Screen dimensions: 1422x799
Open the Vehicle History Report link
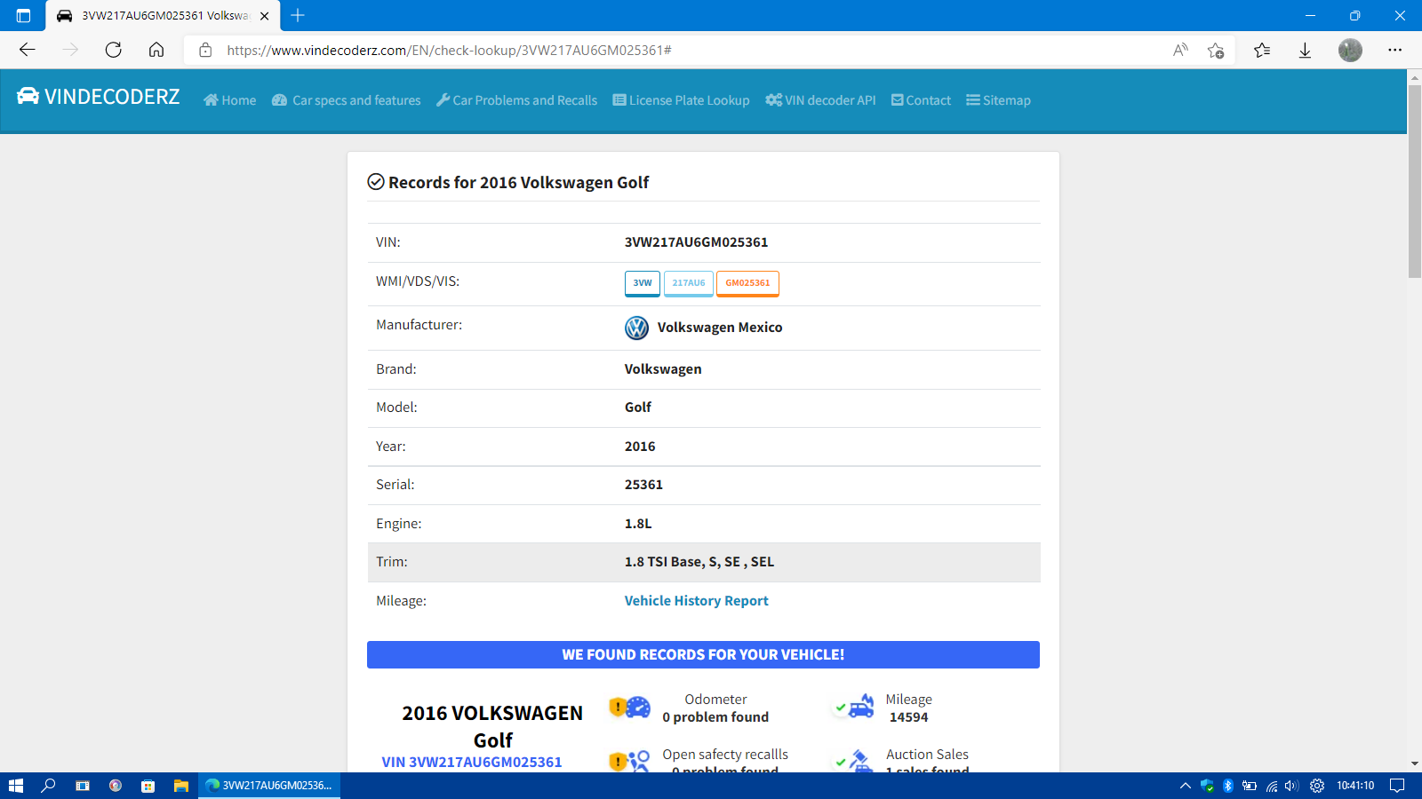coord(696,601)
